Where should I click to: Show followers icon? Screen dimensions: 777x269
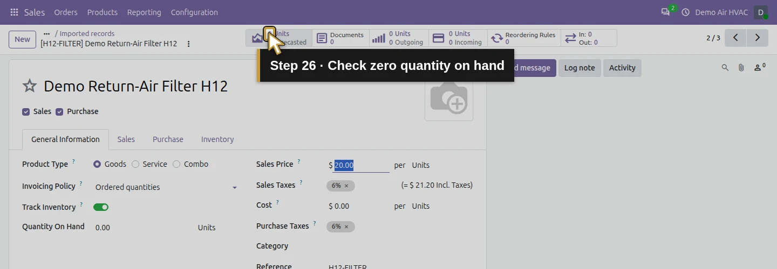(760, 67)
